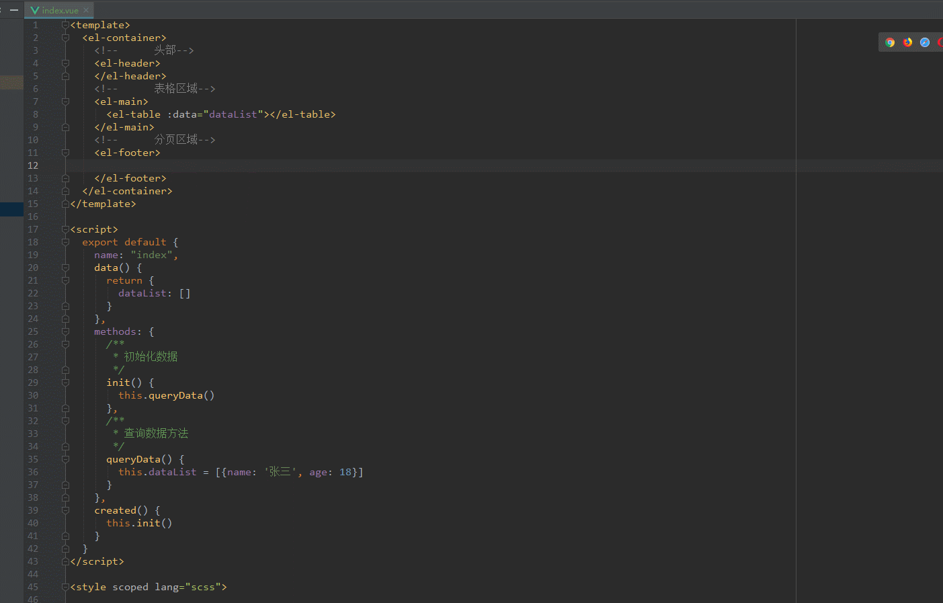Fold the data() function on line 20
The image size is (943, 603).
(x=65, y=268)
